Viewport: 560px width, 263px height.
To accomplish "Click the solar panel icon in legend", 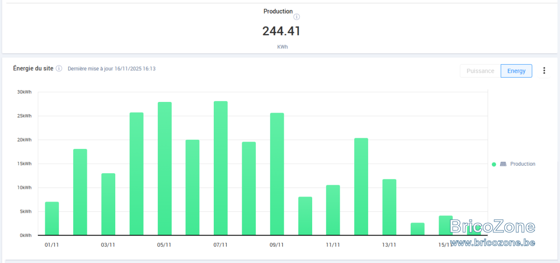I will click(503, 164).
